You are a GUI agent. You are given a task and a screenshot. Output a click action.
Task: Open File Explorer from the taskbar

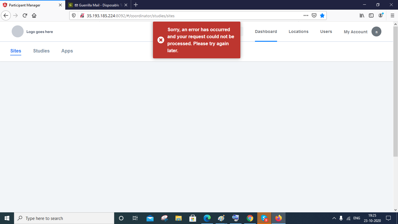click(x=179, y=218)
